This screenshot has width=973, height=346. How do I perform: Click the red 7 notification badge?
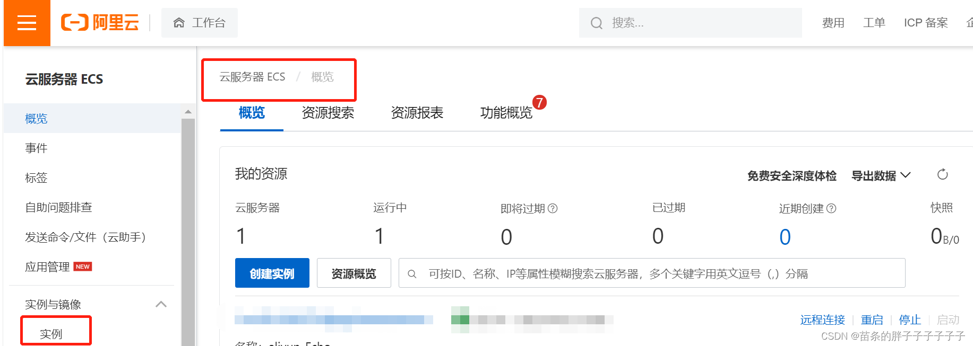(x=539, y=102)
